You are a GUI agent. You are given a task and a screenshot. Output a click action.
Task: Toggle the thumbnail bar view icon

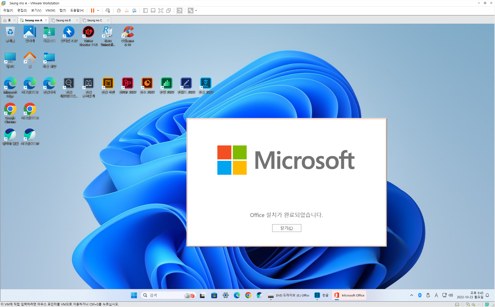click(x=153, y=11)
